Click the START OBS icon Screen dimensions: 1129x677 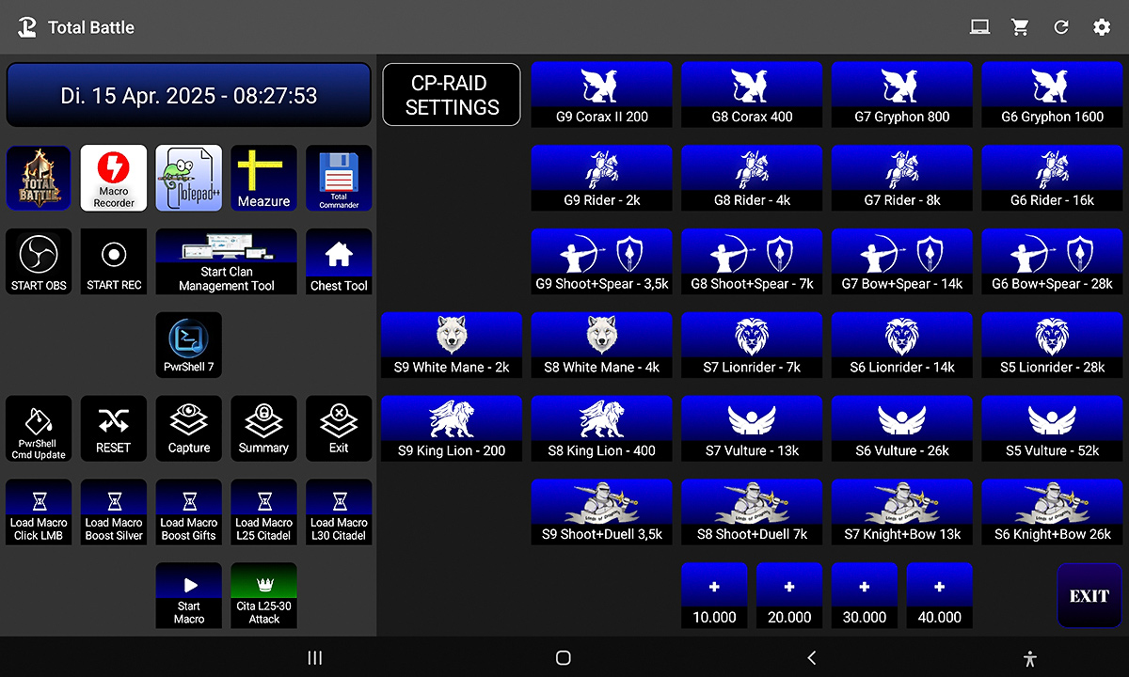(39, 262)
